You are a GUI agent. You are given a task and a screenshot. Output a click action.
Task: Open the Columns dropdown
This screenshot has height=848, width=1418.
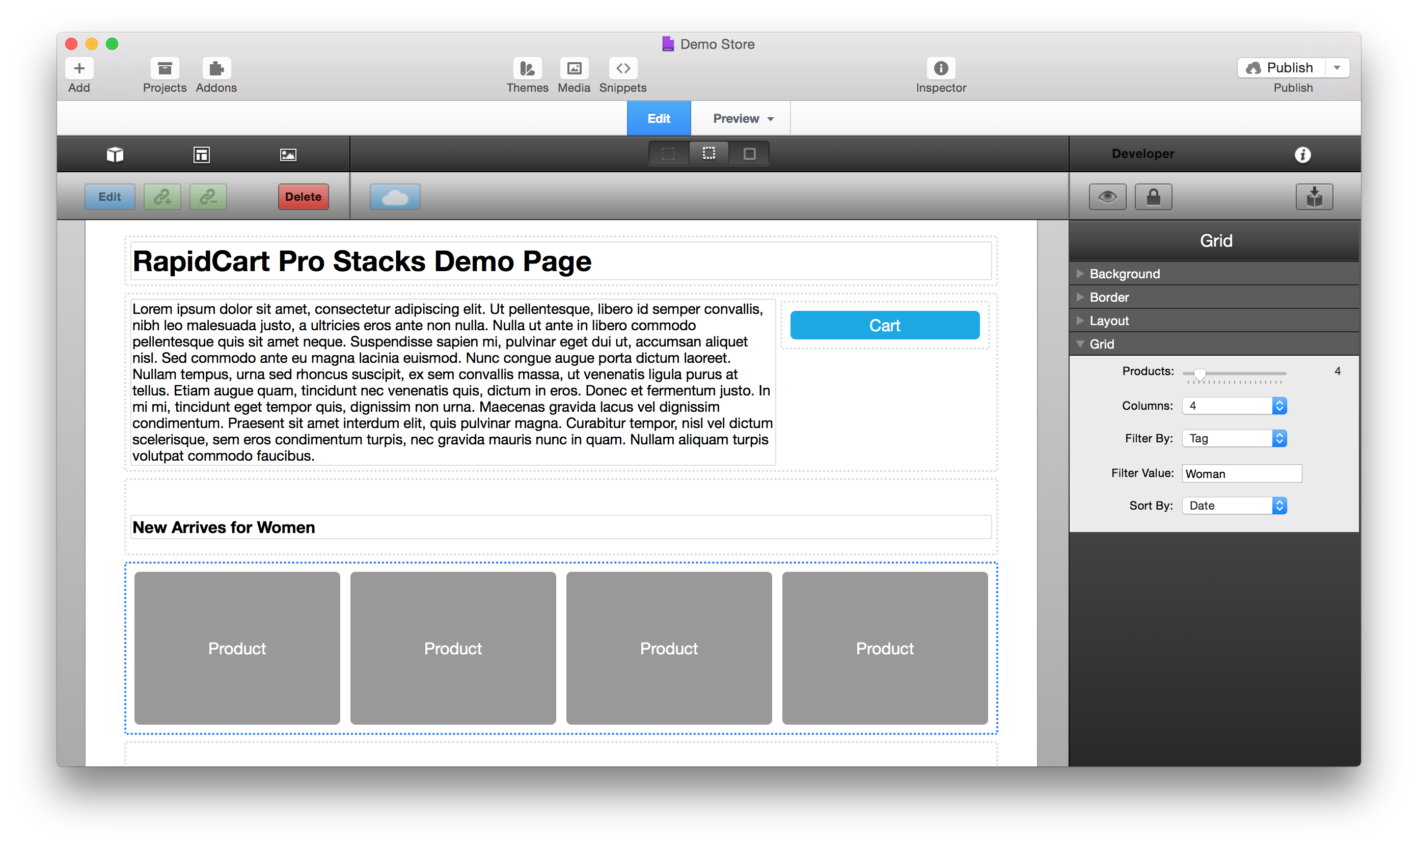click(1234, 406)
